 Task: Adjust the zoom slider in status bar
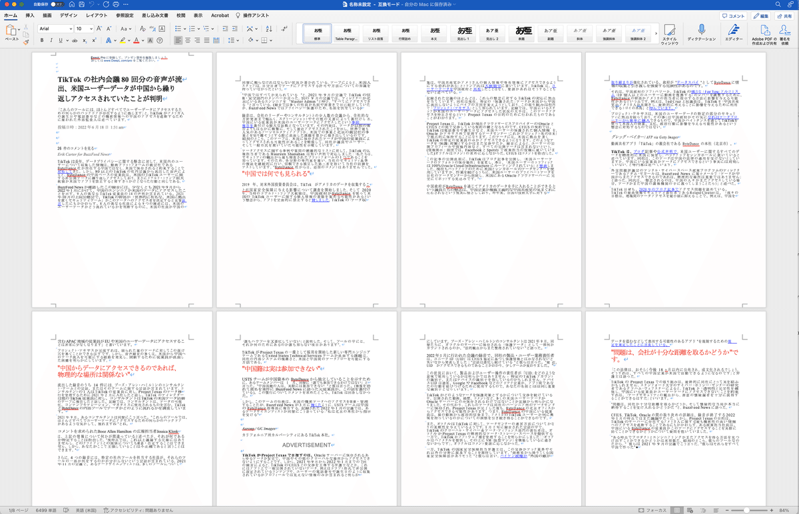[747, 509]
